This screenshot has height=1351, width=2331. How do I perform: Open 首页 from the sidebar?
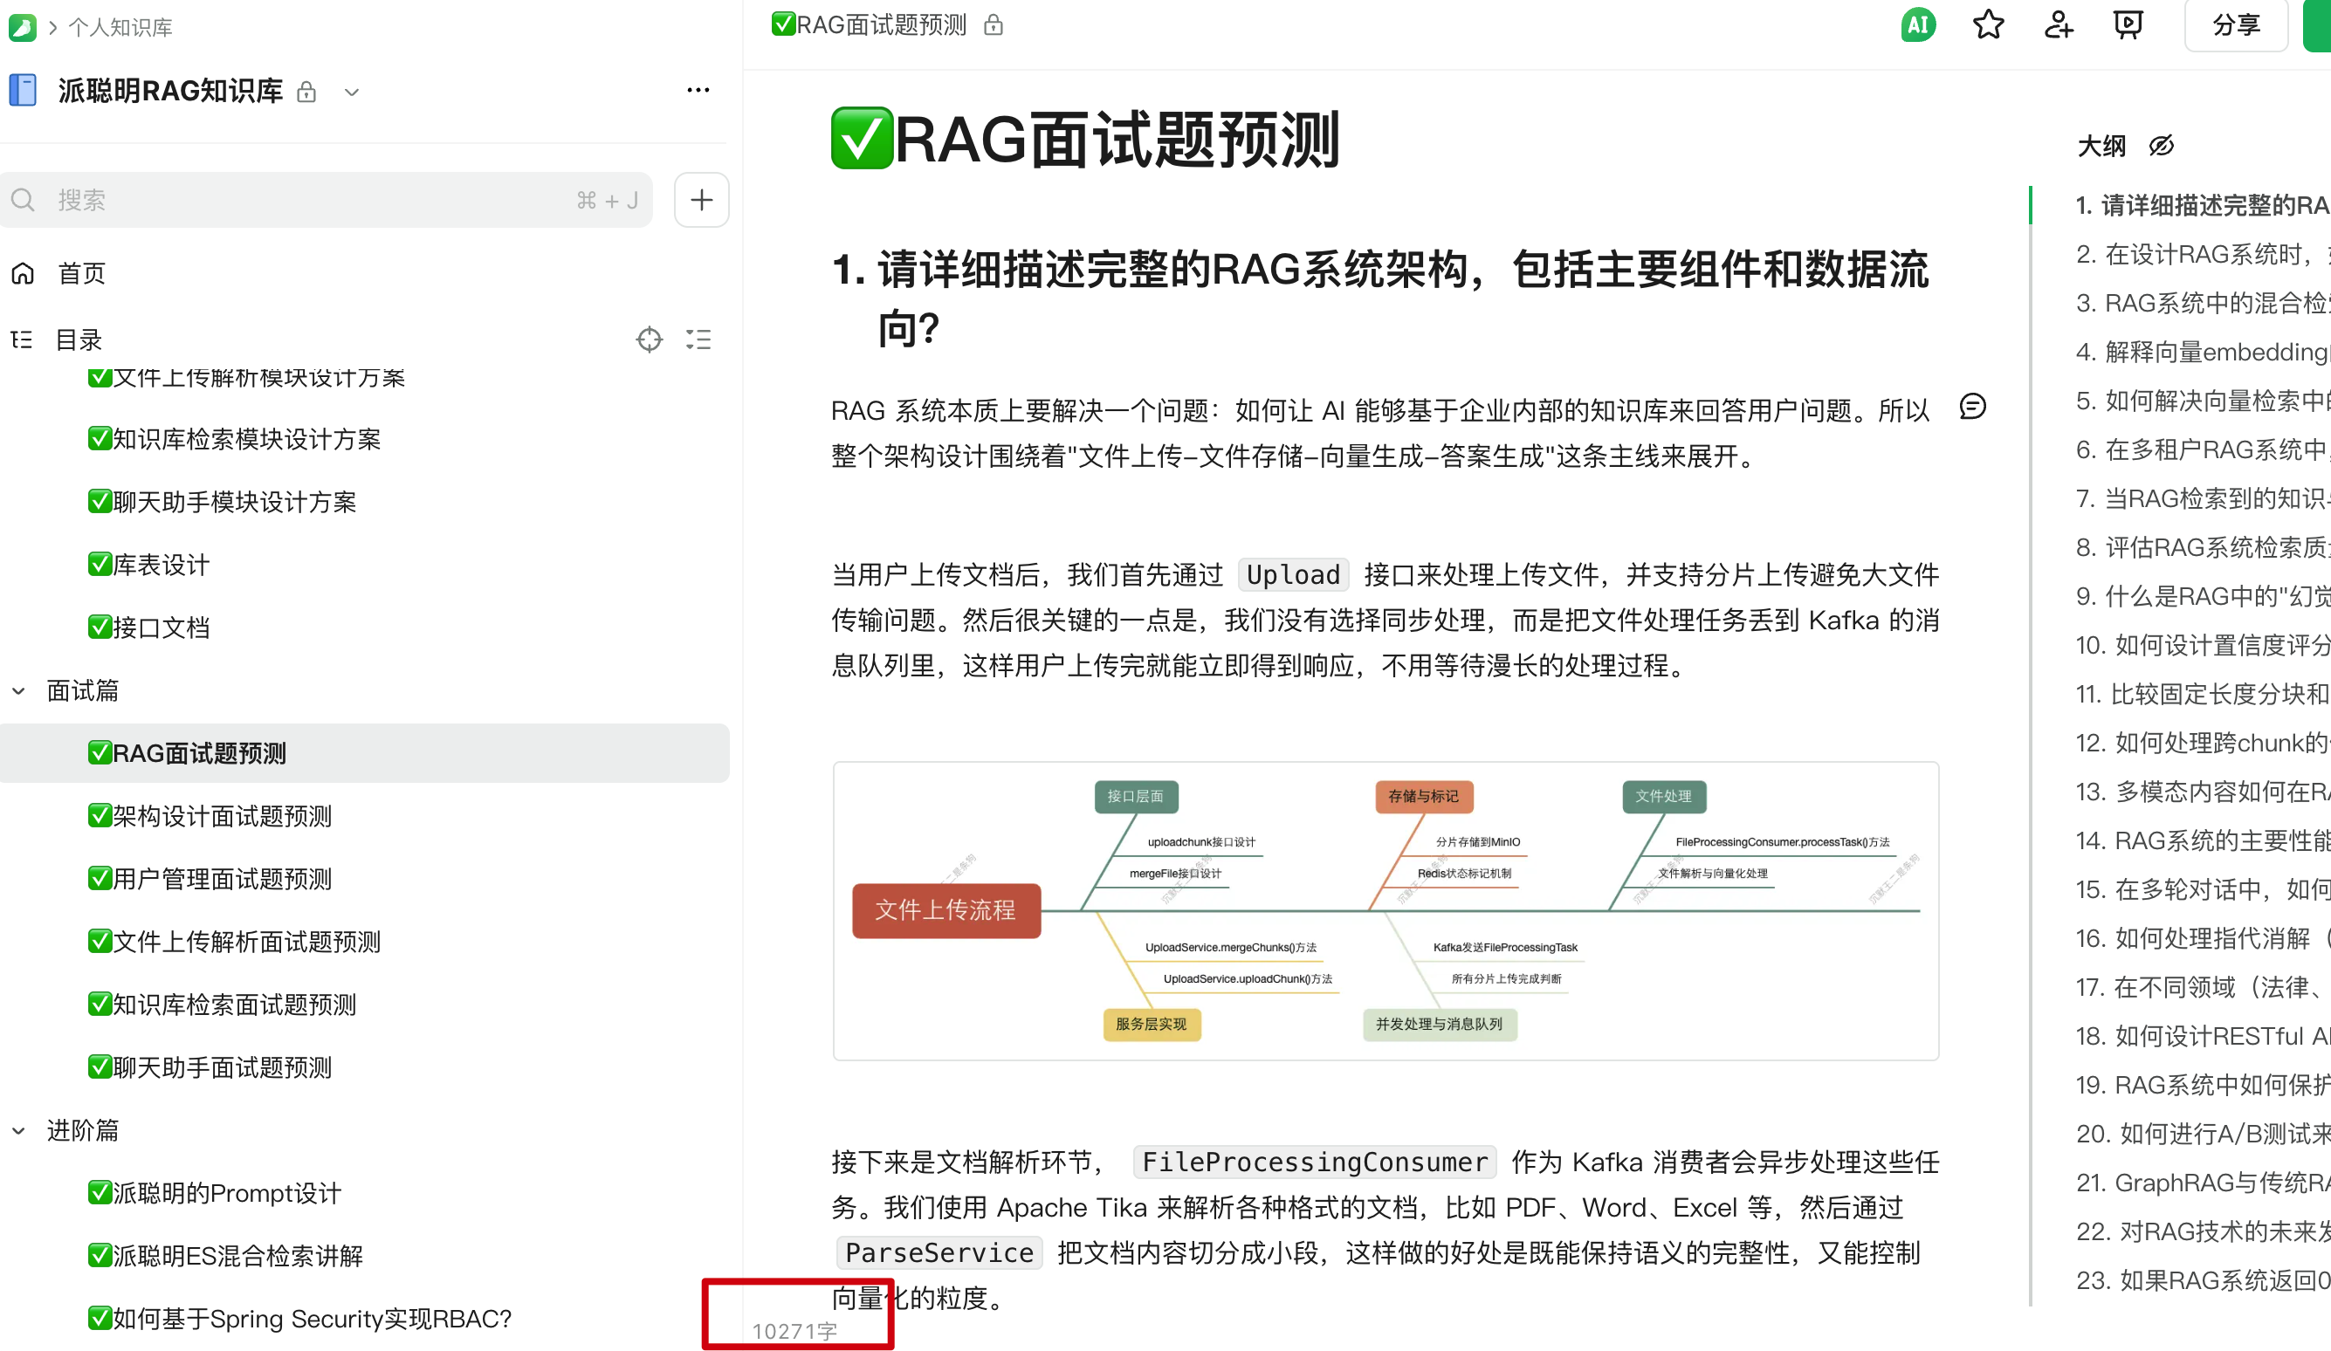[x=81, y=272]
